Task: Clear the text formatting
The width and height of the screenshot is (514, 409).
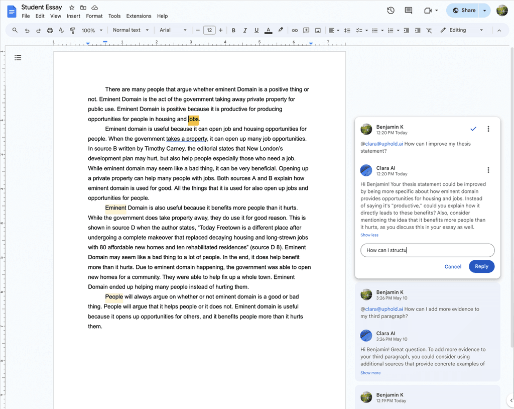Action: click(429, 30)
